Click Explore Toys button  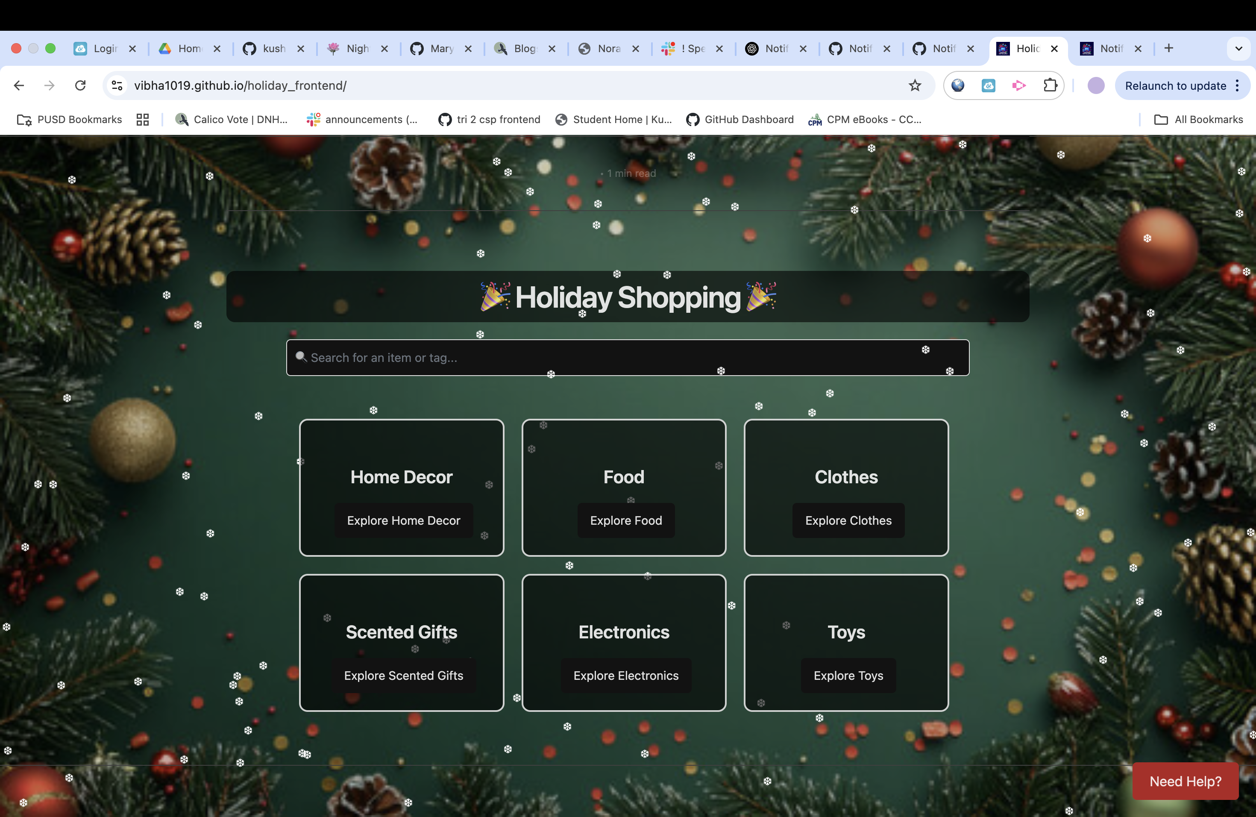click(x=848, y=676)
